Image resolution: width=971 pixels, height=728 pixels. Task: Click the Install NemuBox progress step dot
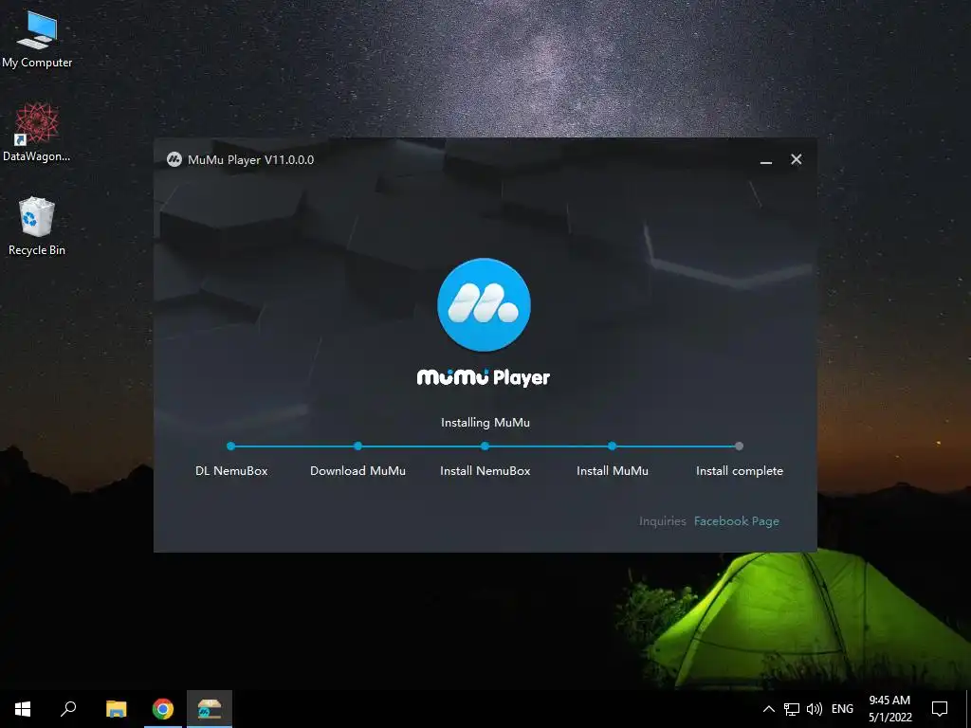pyautogui.click(x=485, y=446)
